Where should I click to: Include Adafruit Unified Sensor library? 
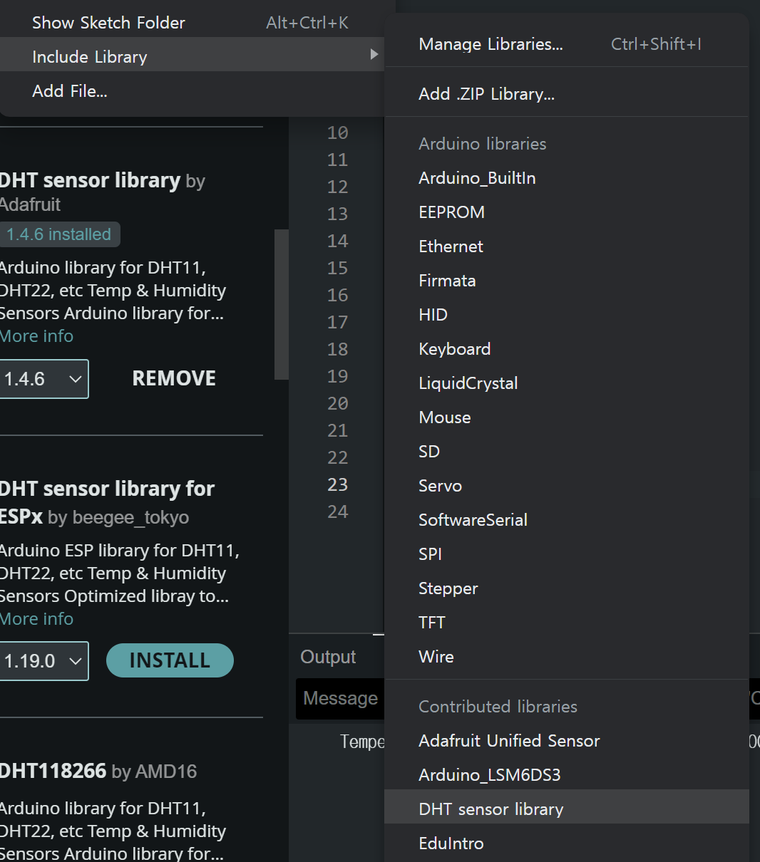pos(566,741)
